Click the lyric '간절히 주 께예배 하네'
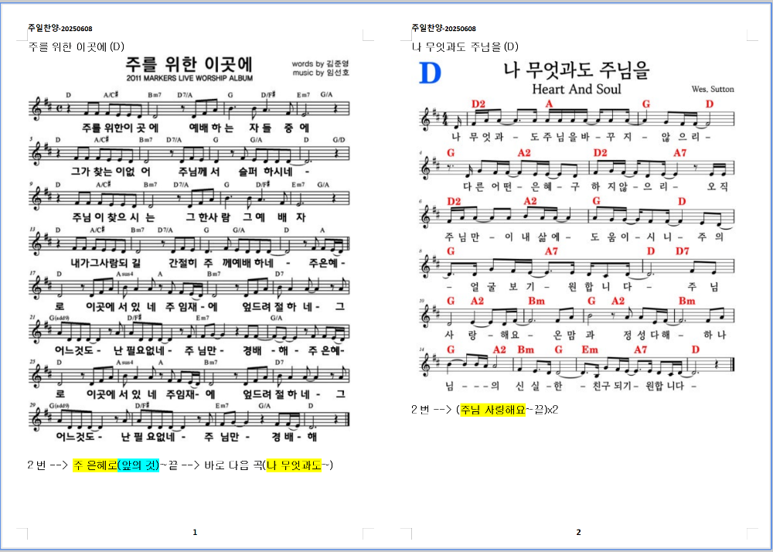The height and width of the screenshot is (552, 773). coord(221,263)
